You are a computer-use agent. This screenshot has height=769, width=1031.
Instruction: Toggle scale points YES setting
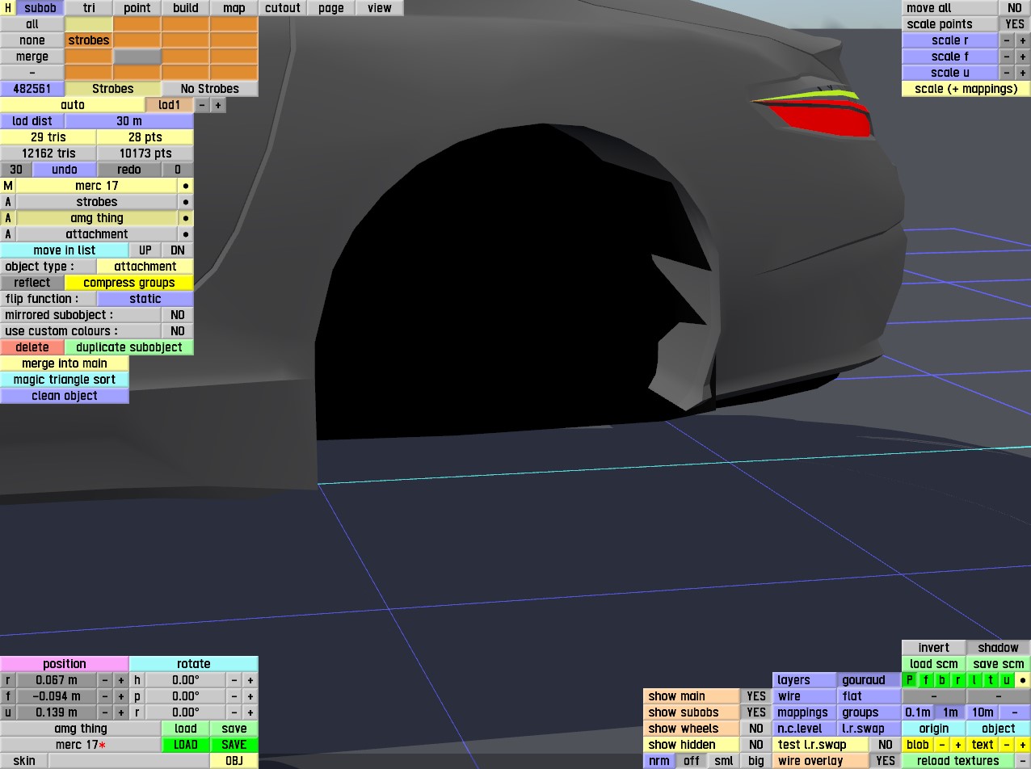click(1015, 24)
